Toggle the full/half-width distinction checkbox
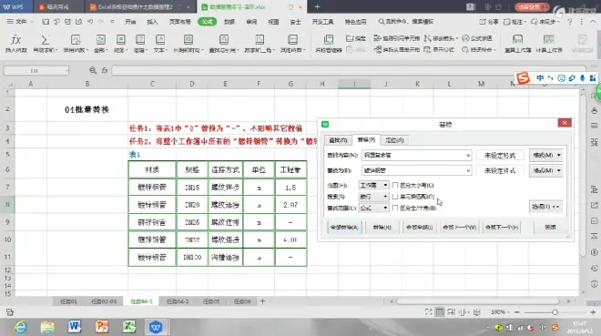Screen dimensions: 601x336 click(395, 208)
